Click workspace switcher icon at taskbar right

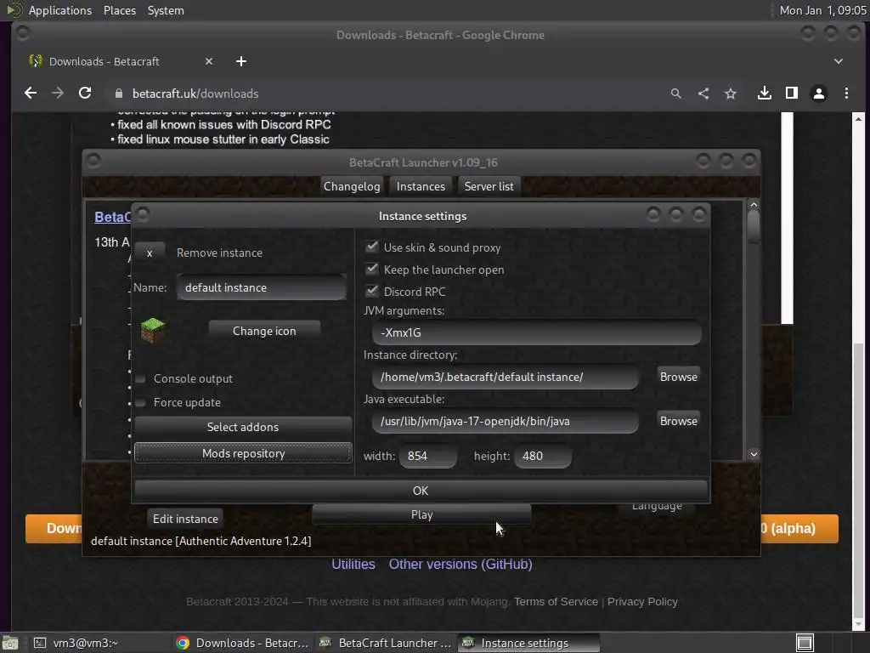click(805, 643)
